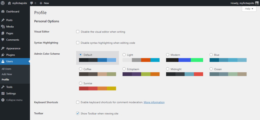Screen dimensions: 260x120
Task: Select the Ectoplasm color scheme radio
Action: click(x=124, y=69)
